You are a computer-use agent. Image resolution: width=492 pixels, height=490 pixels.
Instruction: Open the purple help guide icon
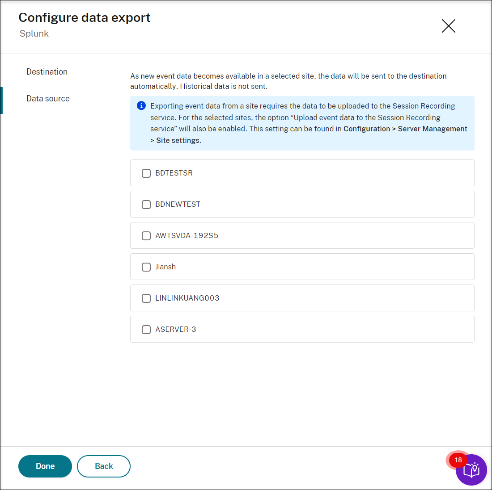471,469
